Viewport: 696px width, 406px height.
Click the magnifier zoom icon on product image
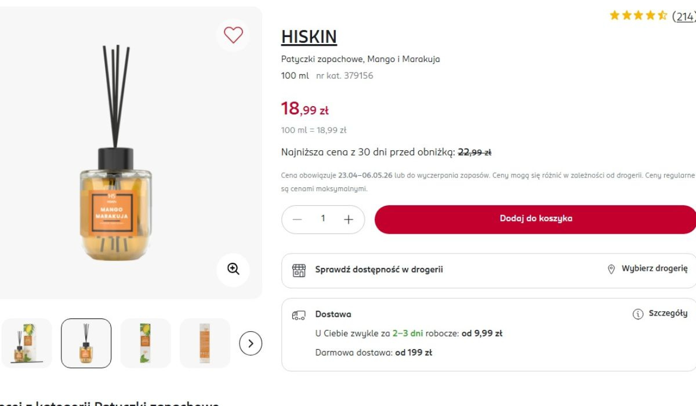[233, 269]
